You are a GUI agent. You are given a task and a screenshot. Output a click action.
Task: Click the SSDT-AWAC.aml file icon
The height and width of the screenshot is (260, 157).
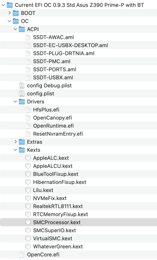[x=28, y=37]
